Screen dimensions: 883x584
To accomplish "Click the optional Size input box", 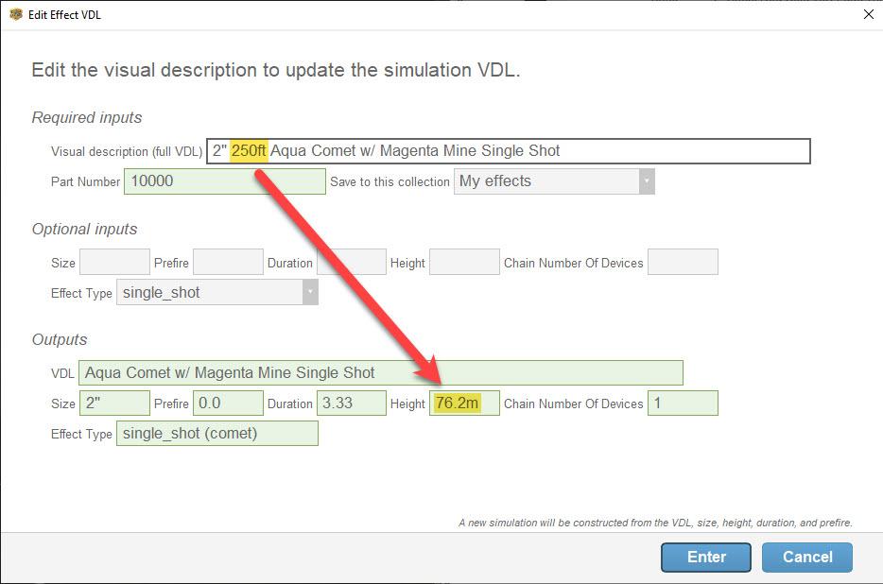I will coord(115,262).
